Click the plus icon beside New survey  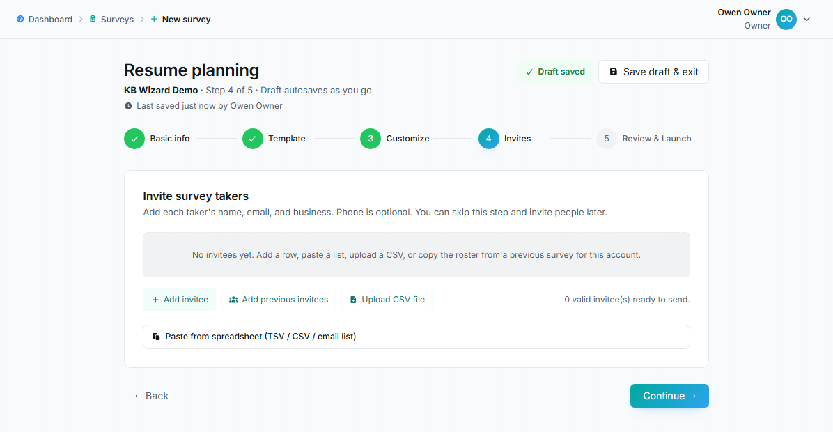[154, 19]
